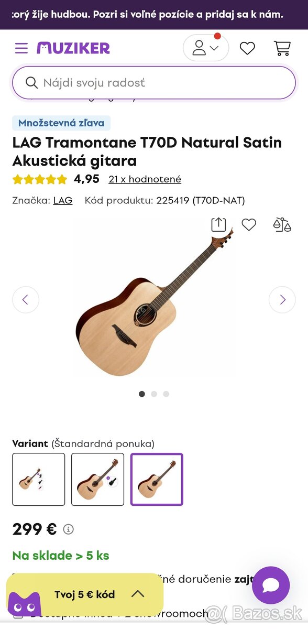Toggle the product favorite heart above the guitar
The width and height of the screenshot is (308, 629).
(x=249, y=224)
